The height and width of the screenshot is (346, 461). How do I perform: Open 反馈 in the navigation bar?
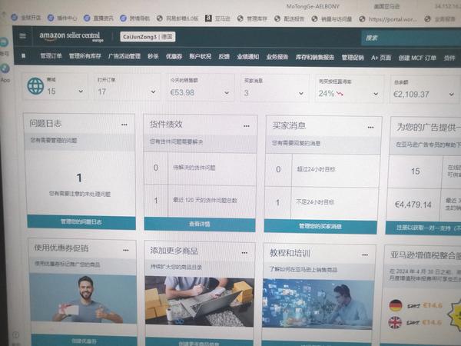coord(224,56)
